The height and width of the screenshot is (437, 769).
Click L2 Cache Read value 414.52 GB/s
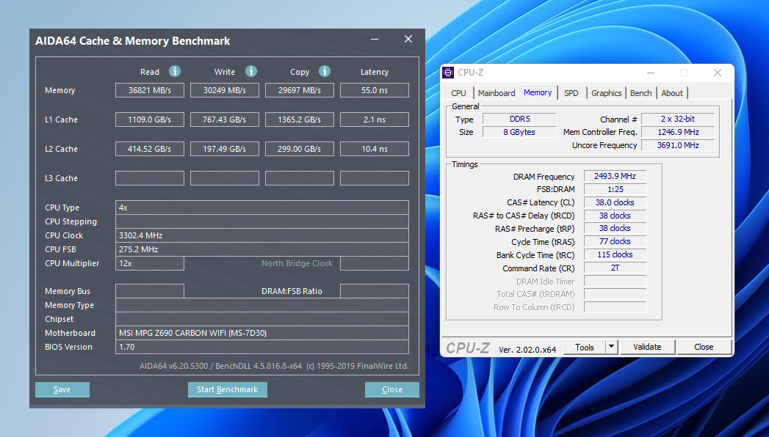click(x=150, y=149)
